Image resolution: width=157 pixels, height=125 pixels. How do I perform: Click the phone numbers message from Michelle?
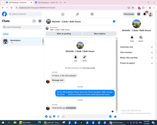(64, 108)
